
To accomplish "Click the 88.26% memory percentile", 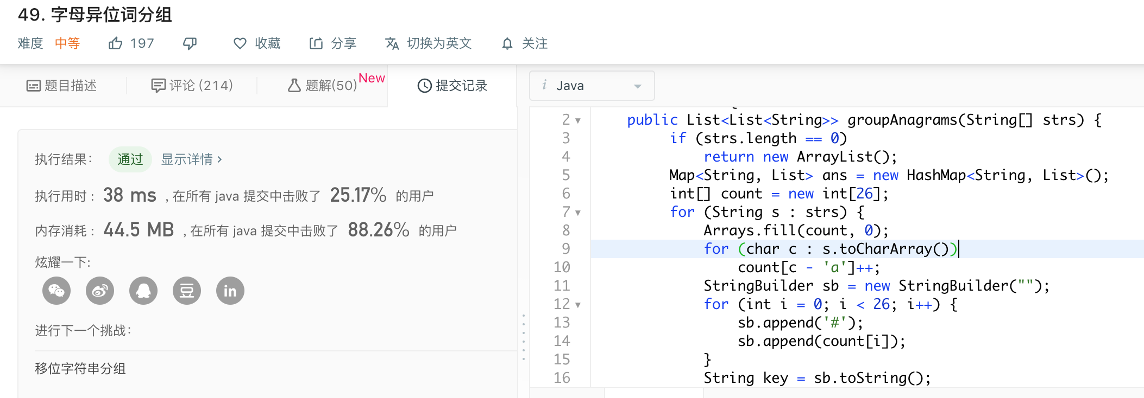I will point(379,230).
